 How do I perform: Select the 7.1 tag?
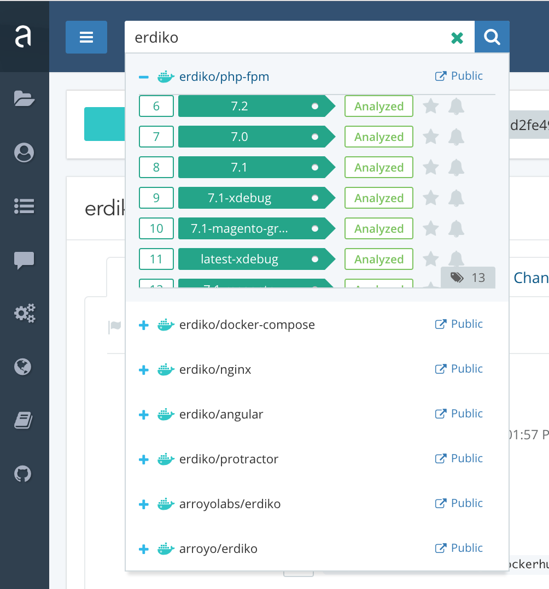click(x=256, y=167)
